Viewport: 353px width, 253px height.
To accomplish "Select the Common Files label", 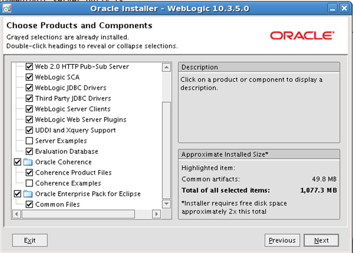I will click(58, 204).
